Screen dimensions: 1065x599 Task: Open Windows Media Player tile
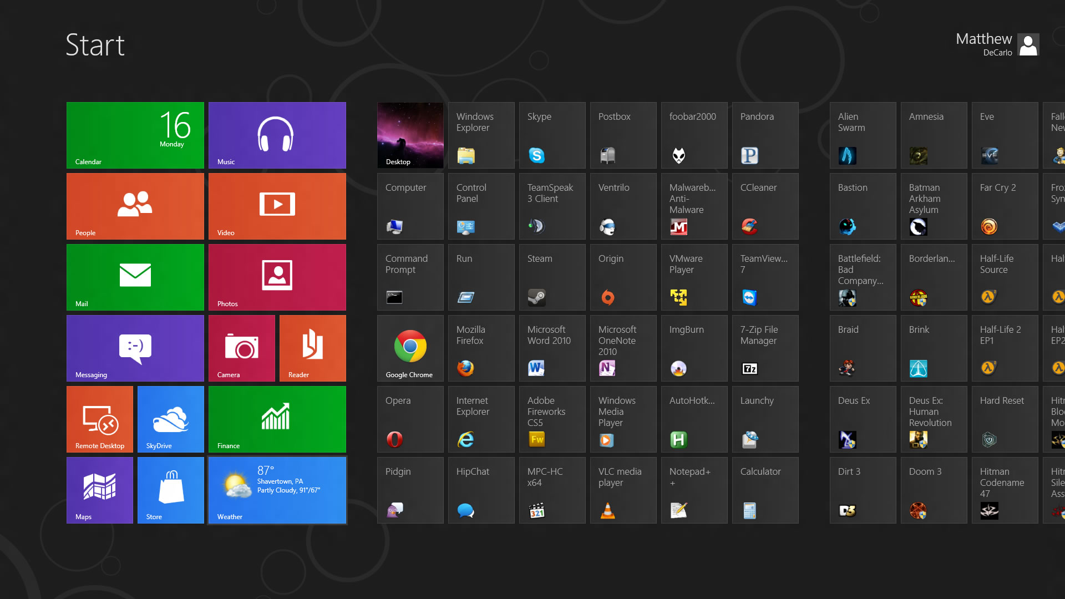pos(623,419)
